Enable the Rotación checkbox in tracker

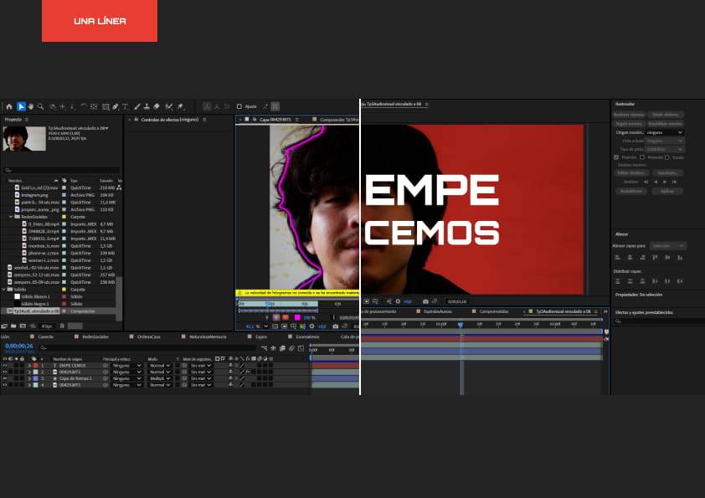coord(641,157)
